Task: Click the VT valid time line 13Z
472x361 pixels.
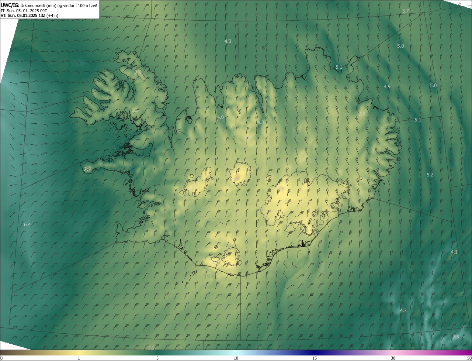Action: pyautogui.click(x=29, y=15)
